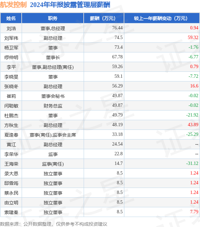Click the salary value 56.29

117,86
